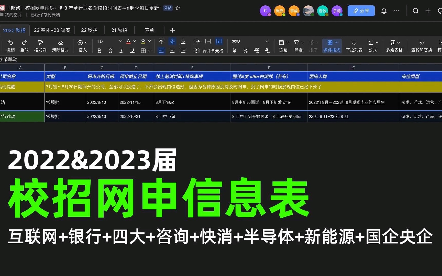The height and width of the screenshot is (276, 442).
Task: Open the font size 10 dropdown
Action: [x=110, y=41]
